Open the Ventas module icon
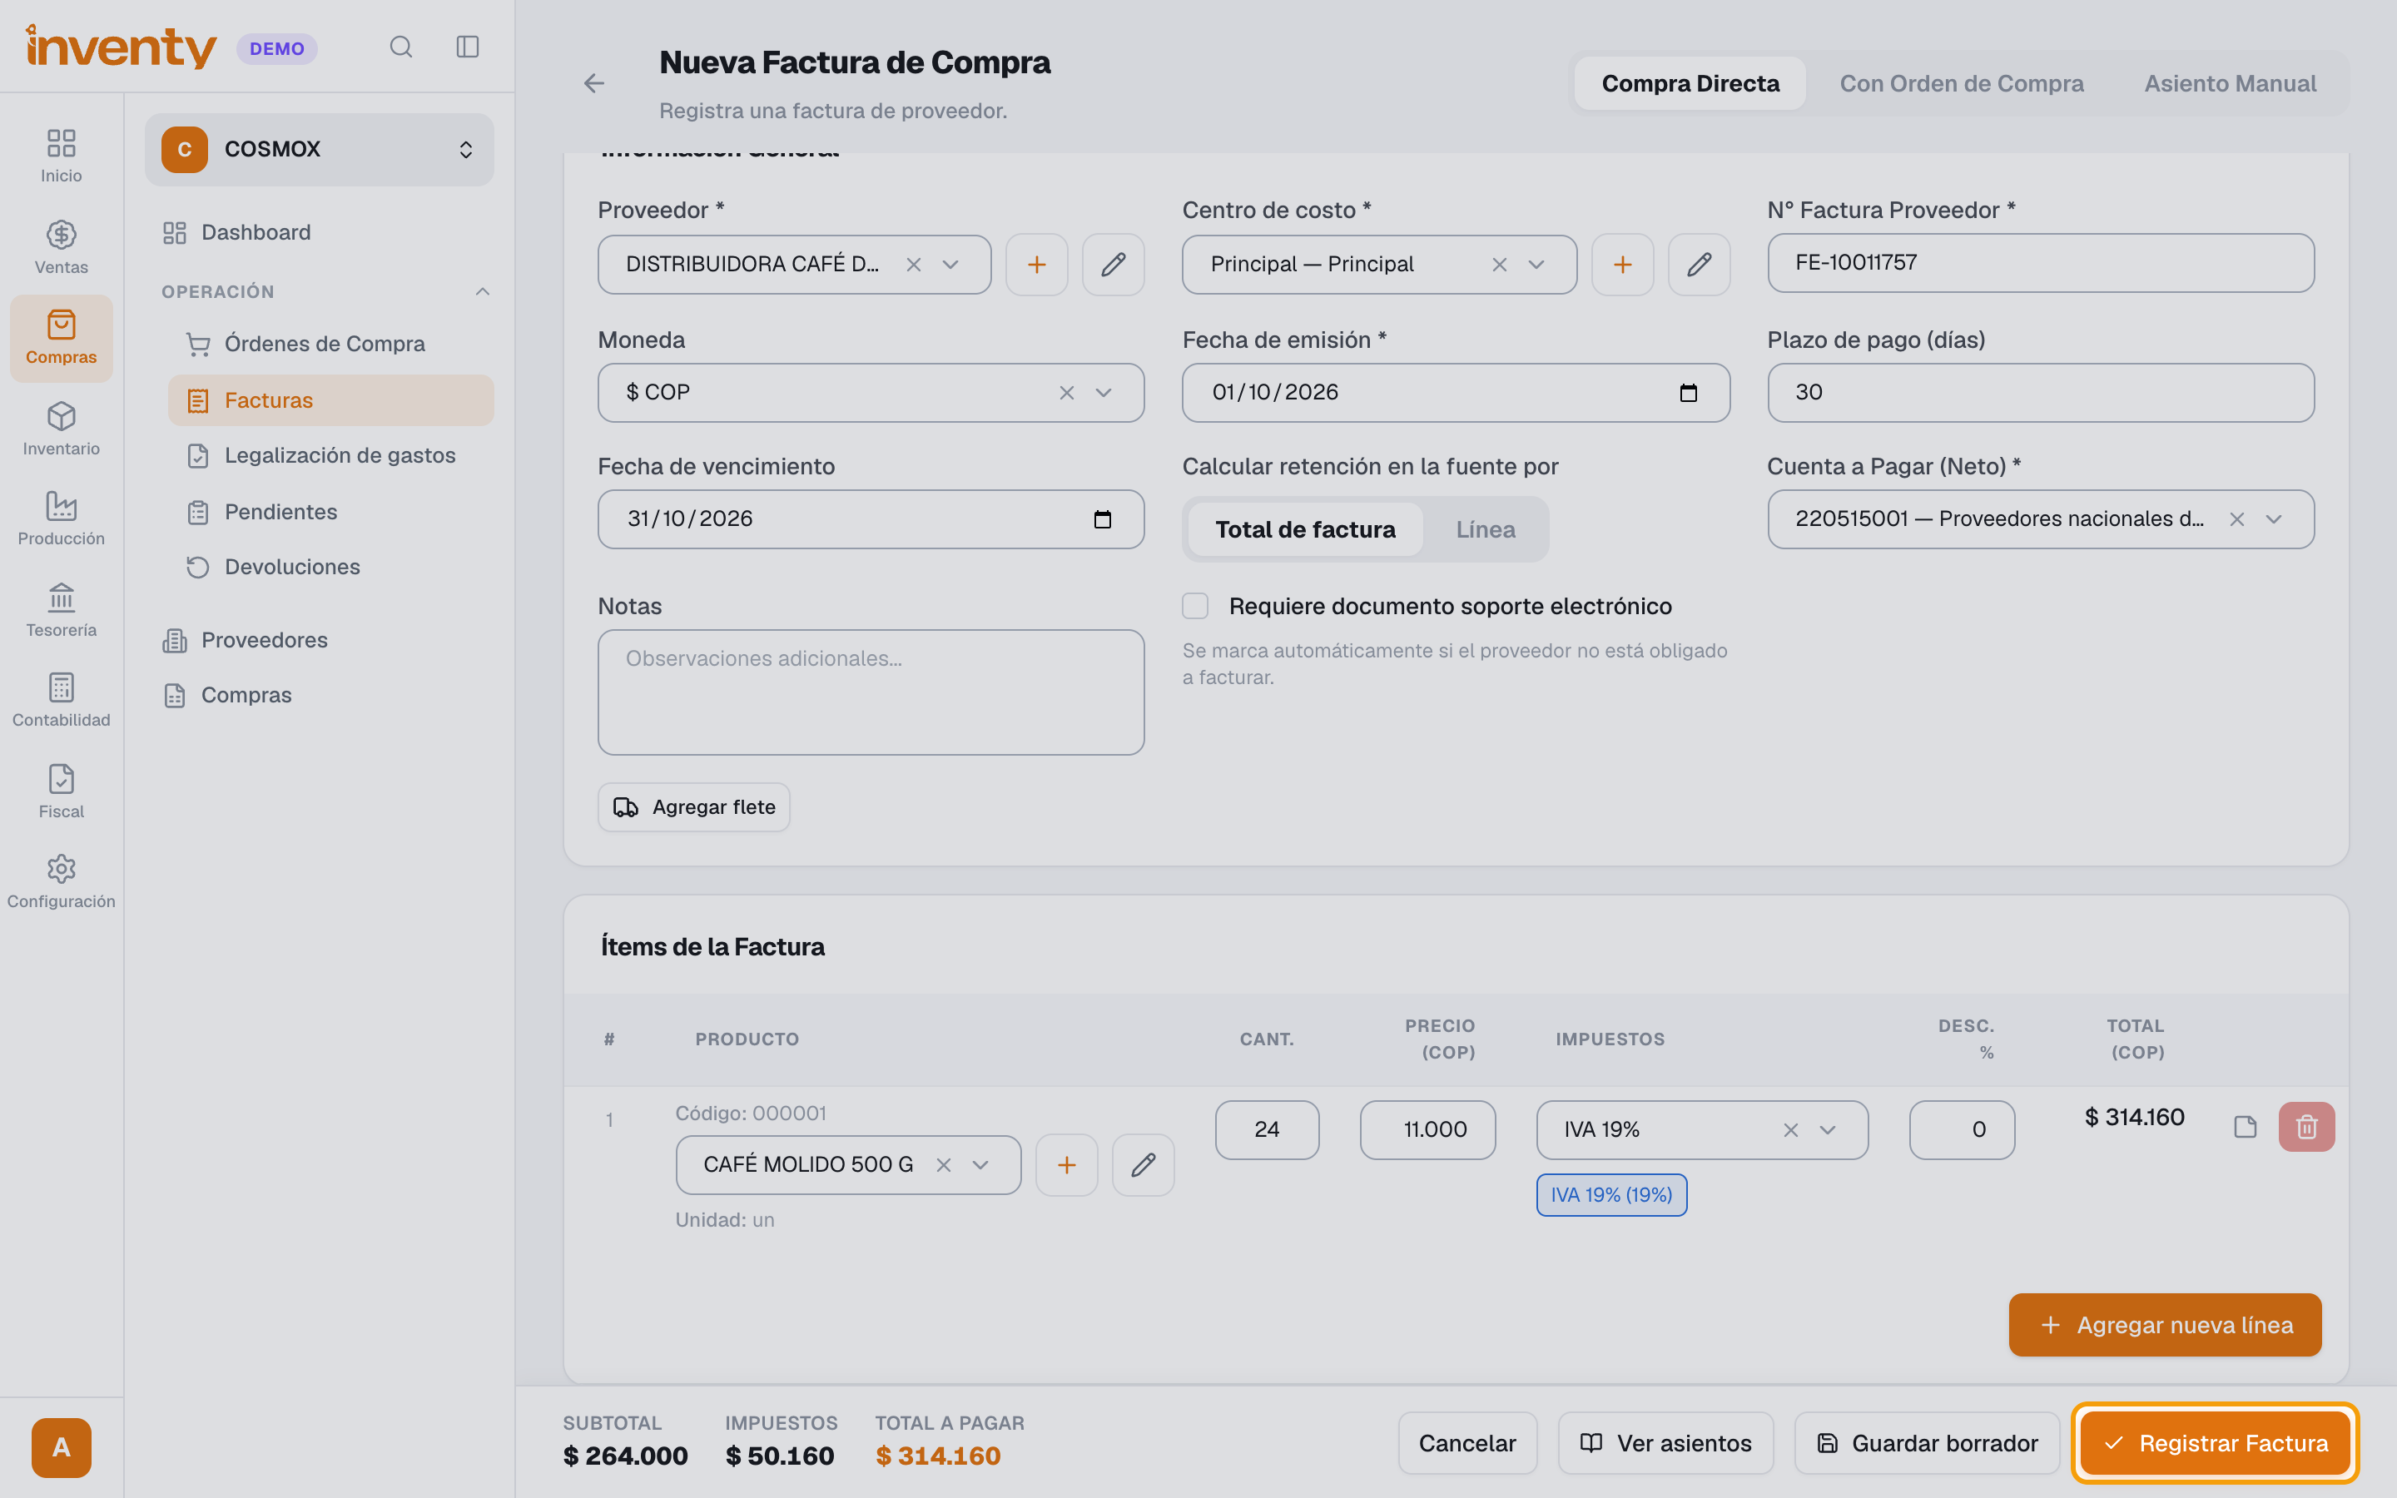This screenshot has width=2397, height=1498. pos(62,246)
